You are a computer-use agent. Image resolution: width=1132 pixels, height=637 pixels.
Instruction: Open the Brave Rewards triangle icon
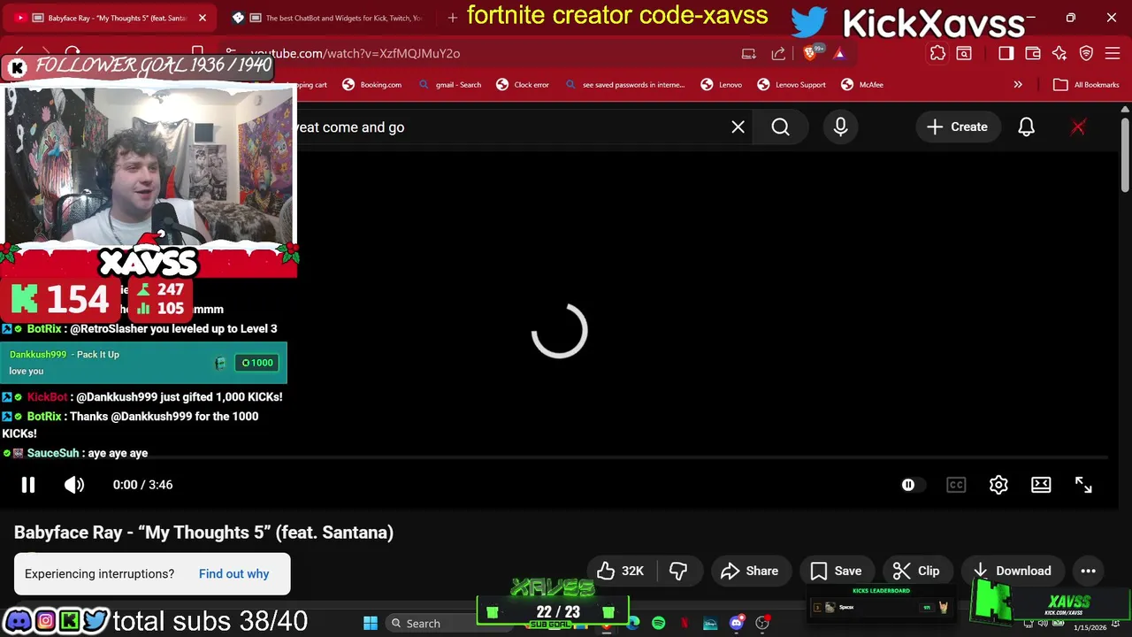click(x=839, y=54)
